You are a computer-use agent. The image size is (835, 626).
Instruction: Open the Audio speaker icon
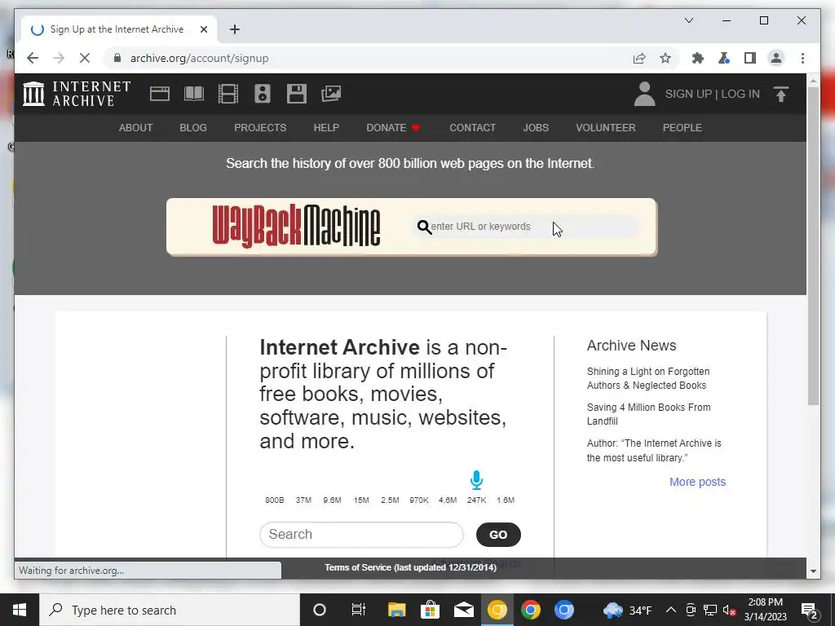pos(263,94)
